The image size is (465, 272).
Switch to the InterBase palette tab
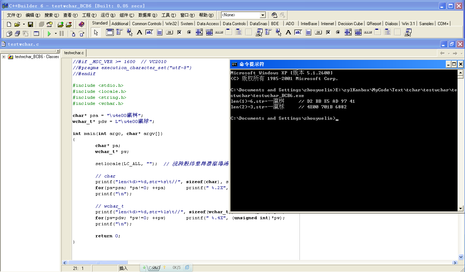309,24
